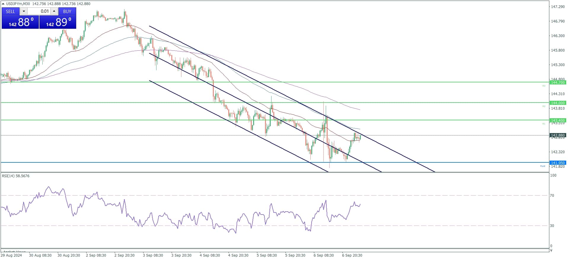Click the 142 89 buy price panel
568x259 pixels.
point(58,22)
